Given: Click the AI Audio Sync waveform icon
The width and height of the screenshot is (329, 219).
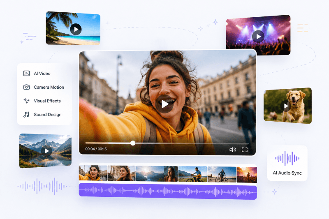Looking at the screenshot, I should [287, 158].
